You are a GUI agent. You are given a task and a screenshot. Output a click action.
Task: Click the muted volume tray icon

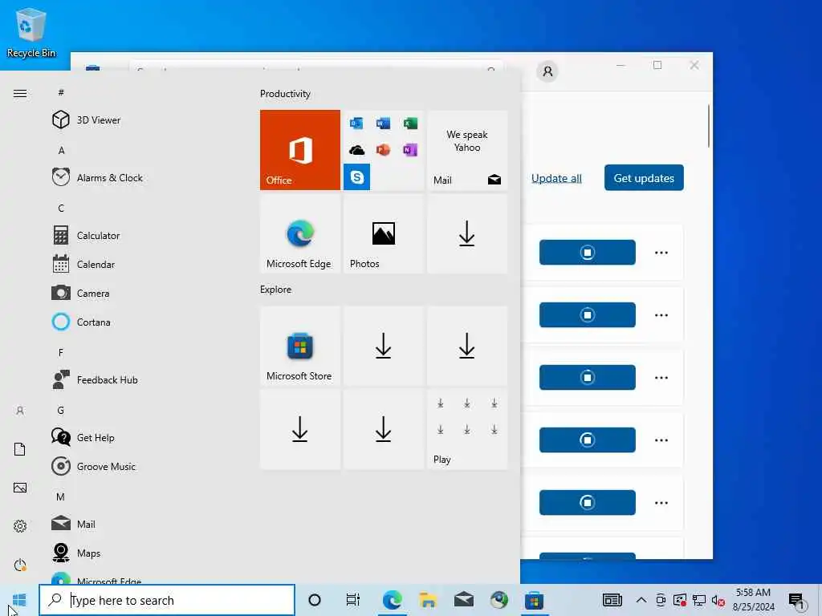point(718,600)
